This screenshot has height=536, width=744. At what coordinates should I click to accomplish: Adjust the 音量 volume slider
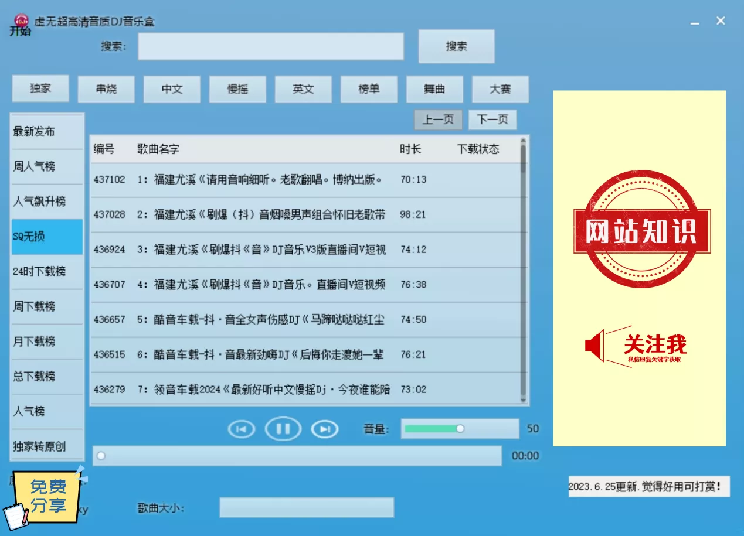[460, 429]
